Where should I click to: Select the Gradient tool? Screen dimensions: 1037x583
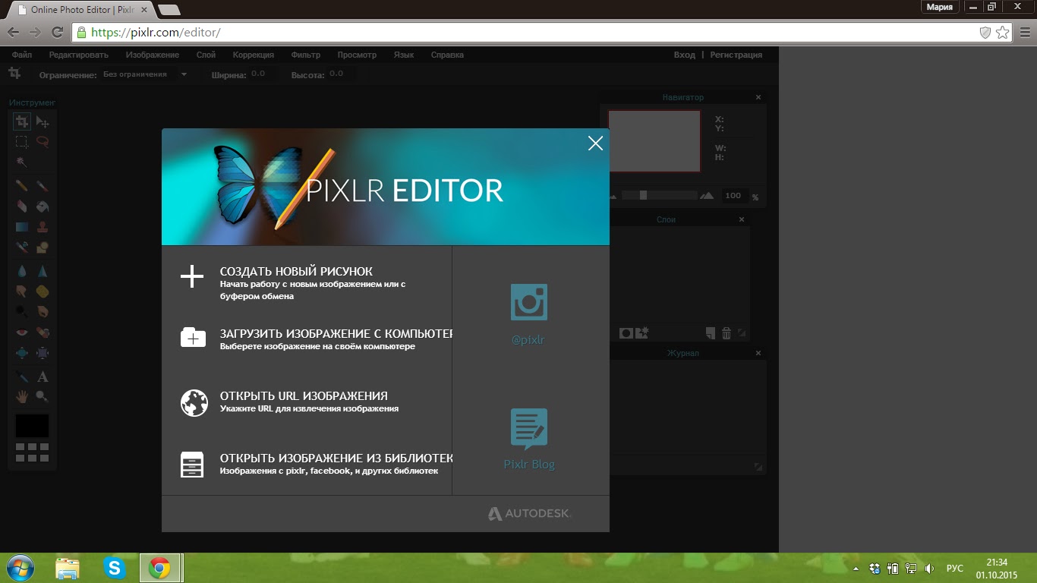pos(22,227)
